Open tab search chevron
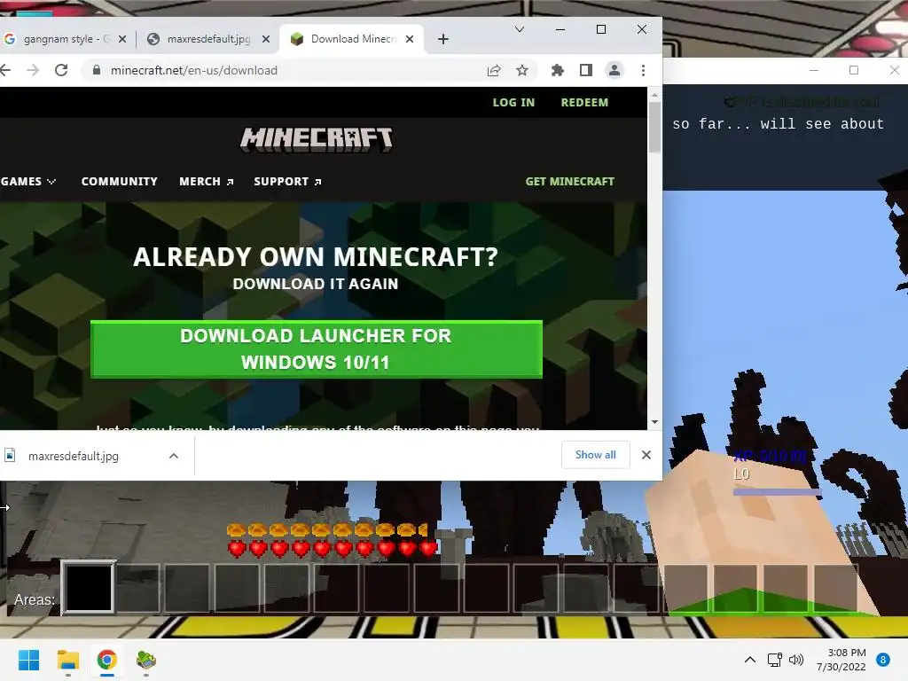 (x=520, y=29)
